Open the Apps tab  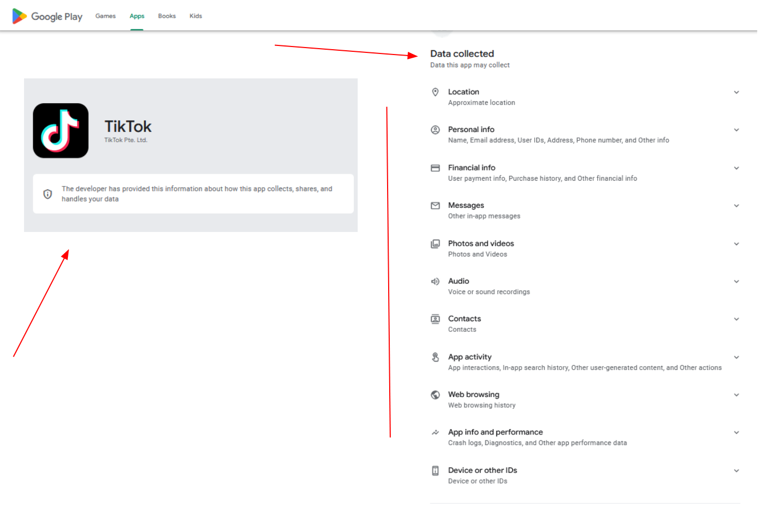[x=137, y=16]
